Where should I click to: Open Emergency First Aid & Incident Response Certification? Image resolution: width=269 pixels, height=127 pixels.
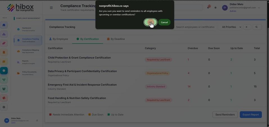click(x=155, y=87)
